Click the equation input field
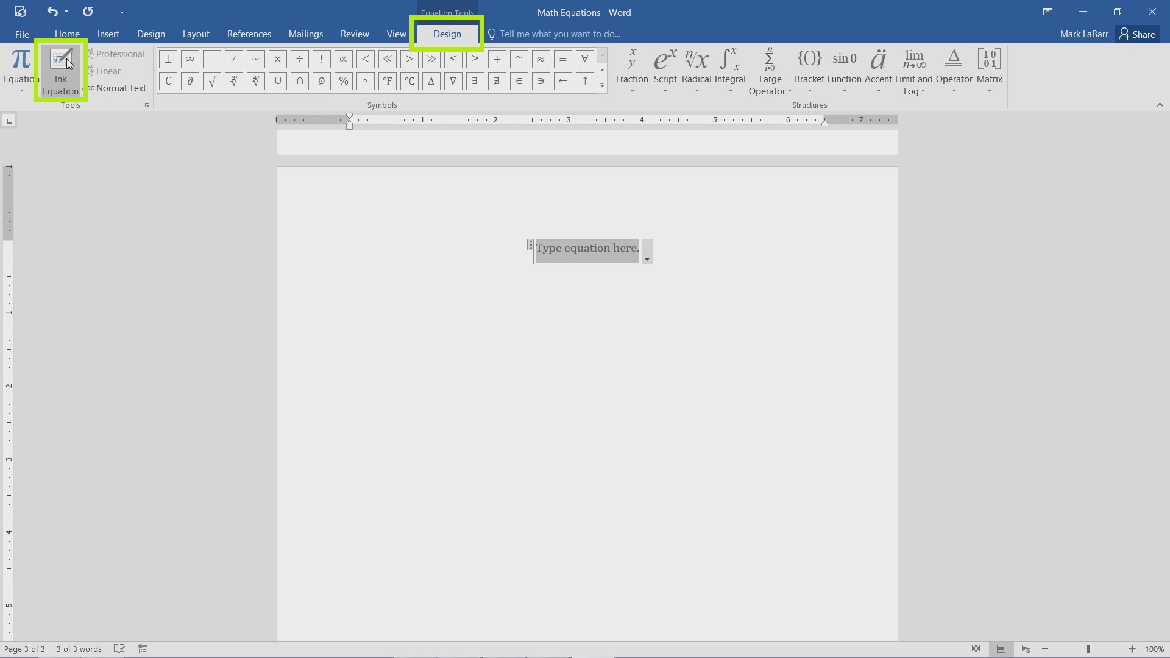Screen dimensions: 1170x658 click(x=587, y=247)
